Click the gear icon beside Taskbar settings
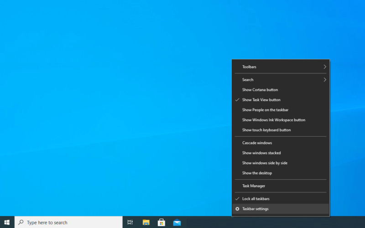The height and width of the screenshot is (228, 365). (x=237, y=209)
